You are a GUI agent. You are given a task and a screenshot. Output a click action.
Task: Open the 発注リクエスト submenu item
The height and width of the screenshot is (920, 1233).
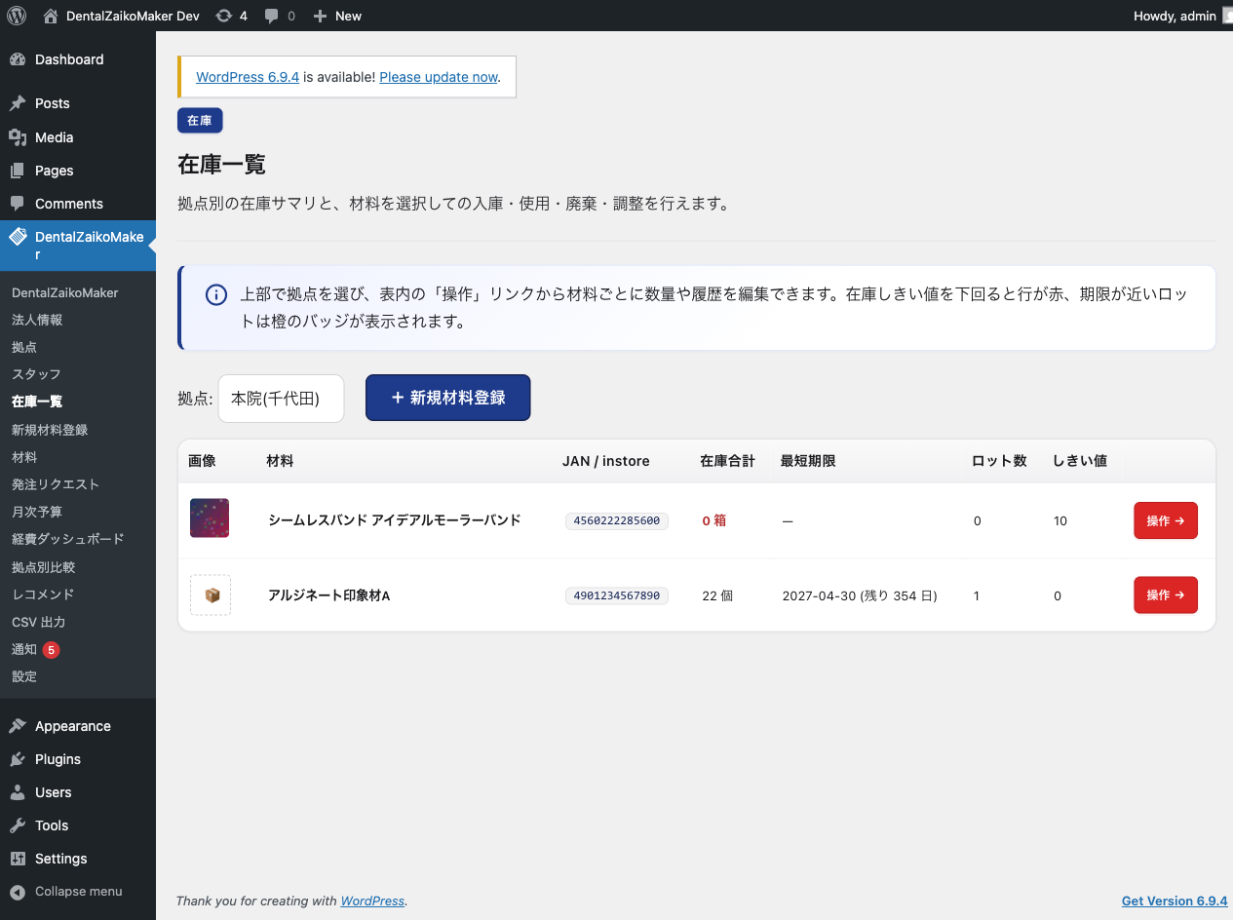(56, 484)
